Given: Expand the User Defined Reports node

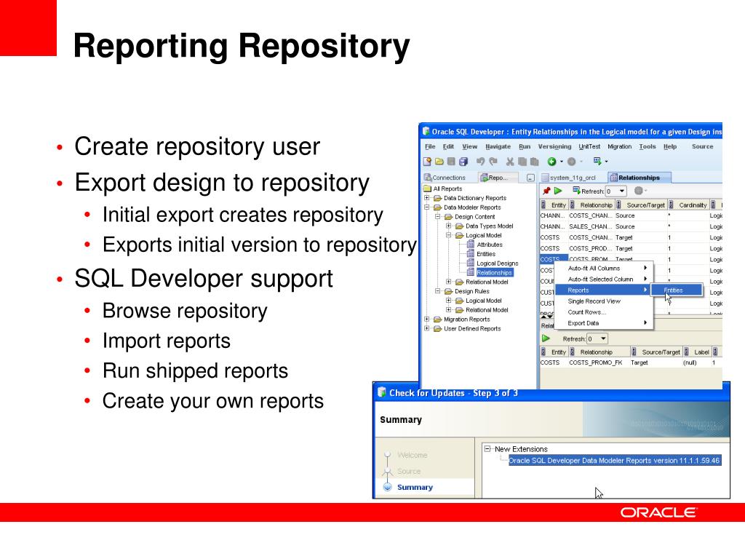Looking at the screenshot, I should click(426, 328).
